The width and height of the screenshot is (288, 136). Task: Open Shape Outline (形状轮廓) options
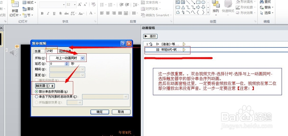coord(246,7)
